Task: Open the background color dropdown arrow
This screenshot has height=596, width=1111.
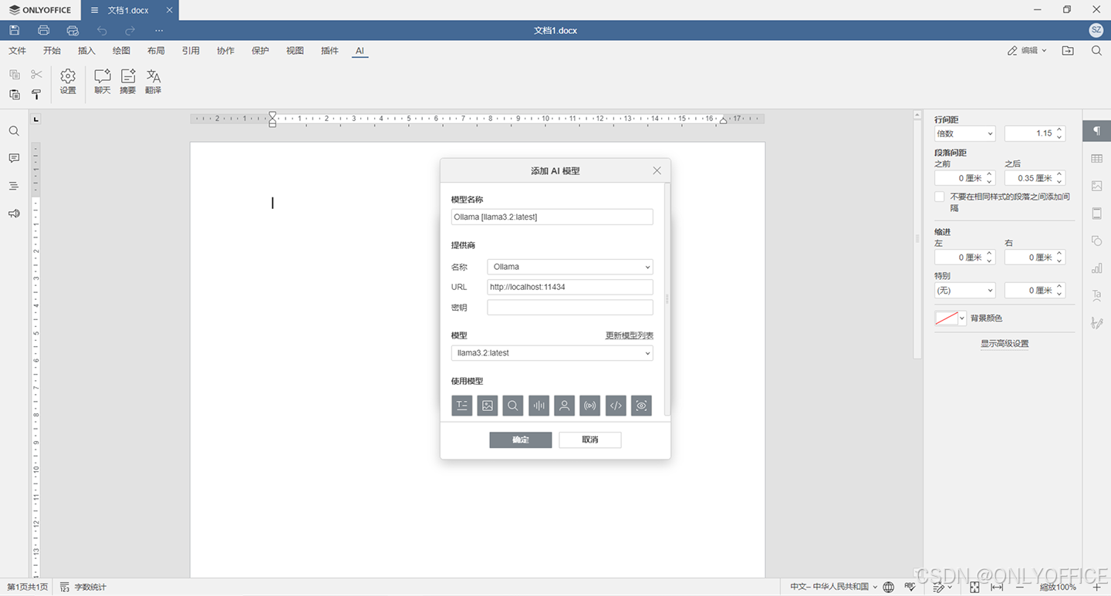Action: [x=962, y=318]
